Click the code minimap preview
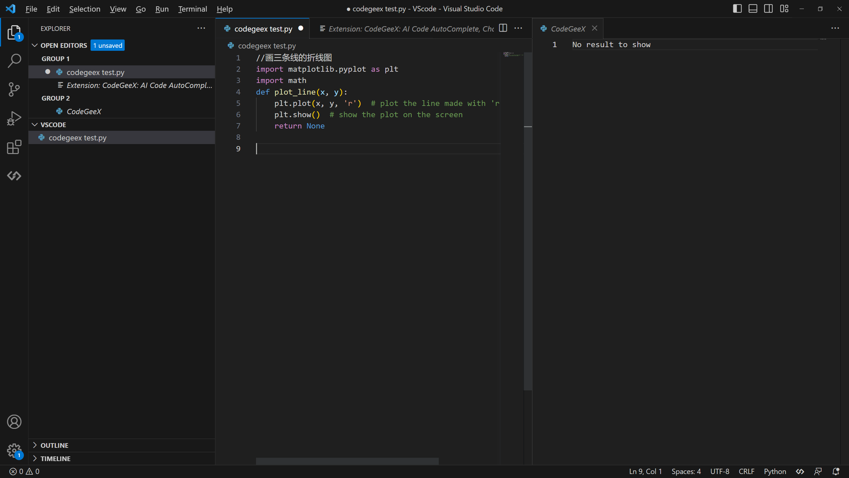This screenshot has width=849, height=478. click(513, 54)
